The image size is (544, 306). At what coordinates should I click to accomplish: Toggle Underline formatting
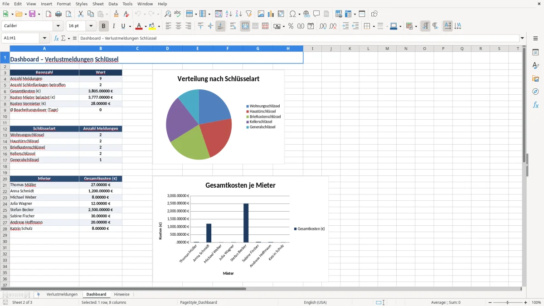[123, 26]
